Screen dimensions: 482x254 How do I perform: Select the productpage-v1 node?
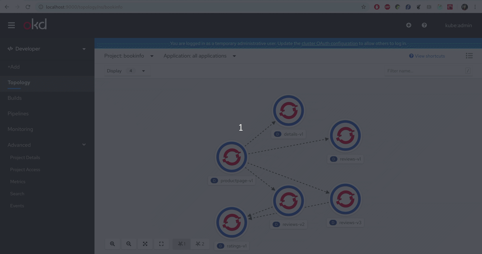(x=232, y=157)
